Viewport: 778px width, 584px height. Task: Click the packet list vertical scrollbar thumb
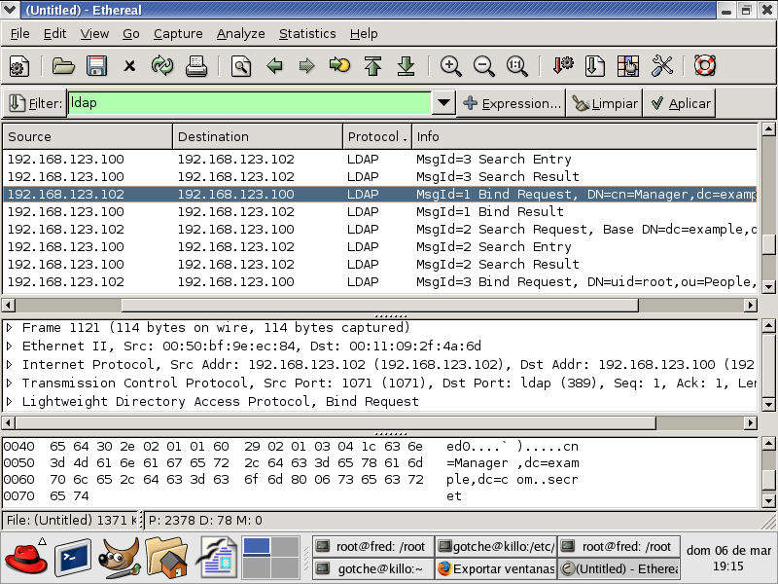[768, 244]
